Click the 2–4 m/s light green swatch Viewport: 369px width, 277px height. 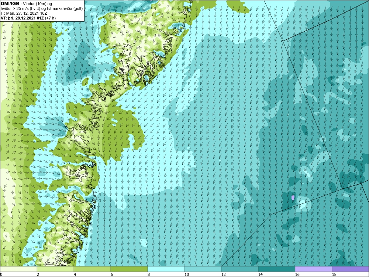tap(55, 269)
